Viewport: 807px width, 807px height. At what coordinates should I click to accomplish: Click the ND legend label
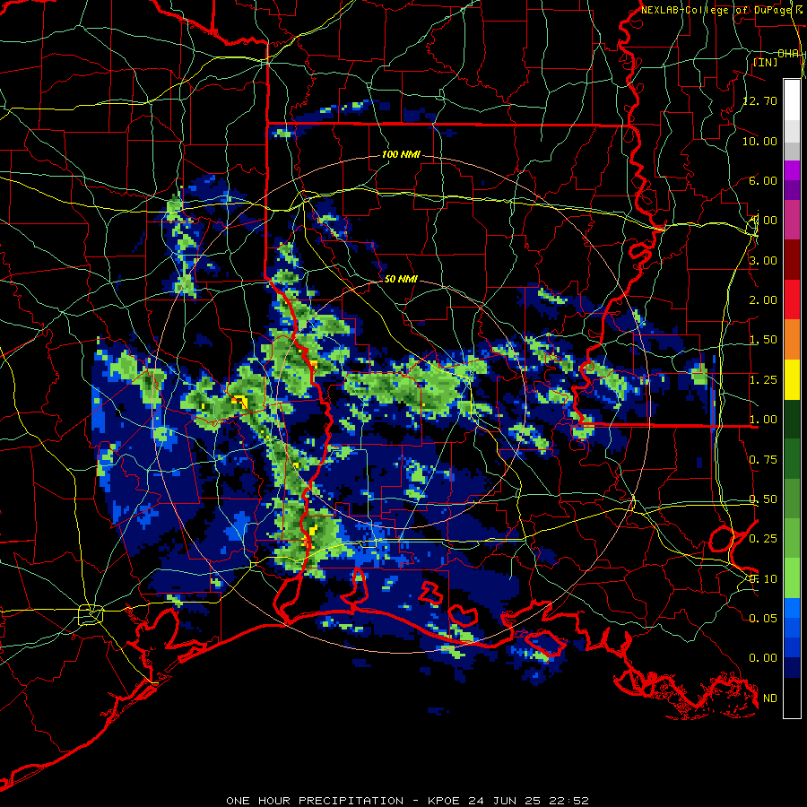[770, 699]
